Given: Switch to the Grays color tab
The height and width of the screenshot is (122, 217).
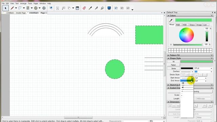Looking at the screenshot, I should point(192,25).
